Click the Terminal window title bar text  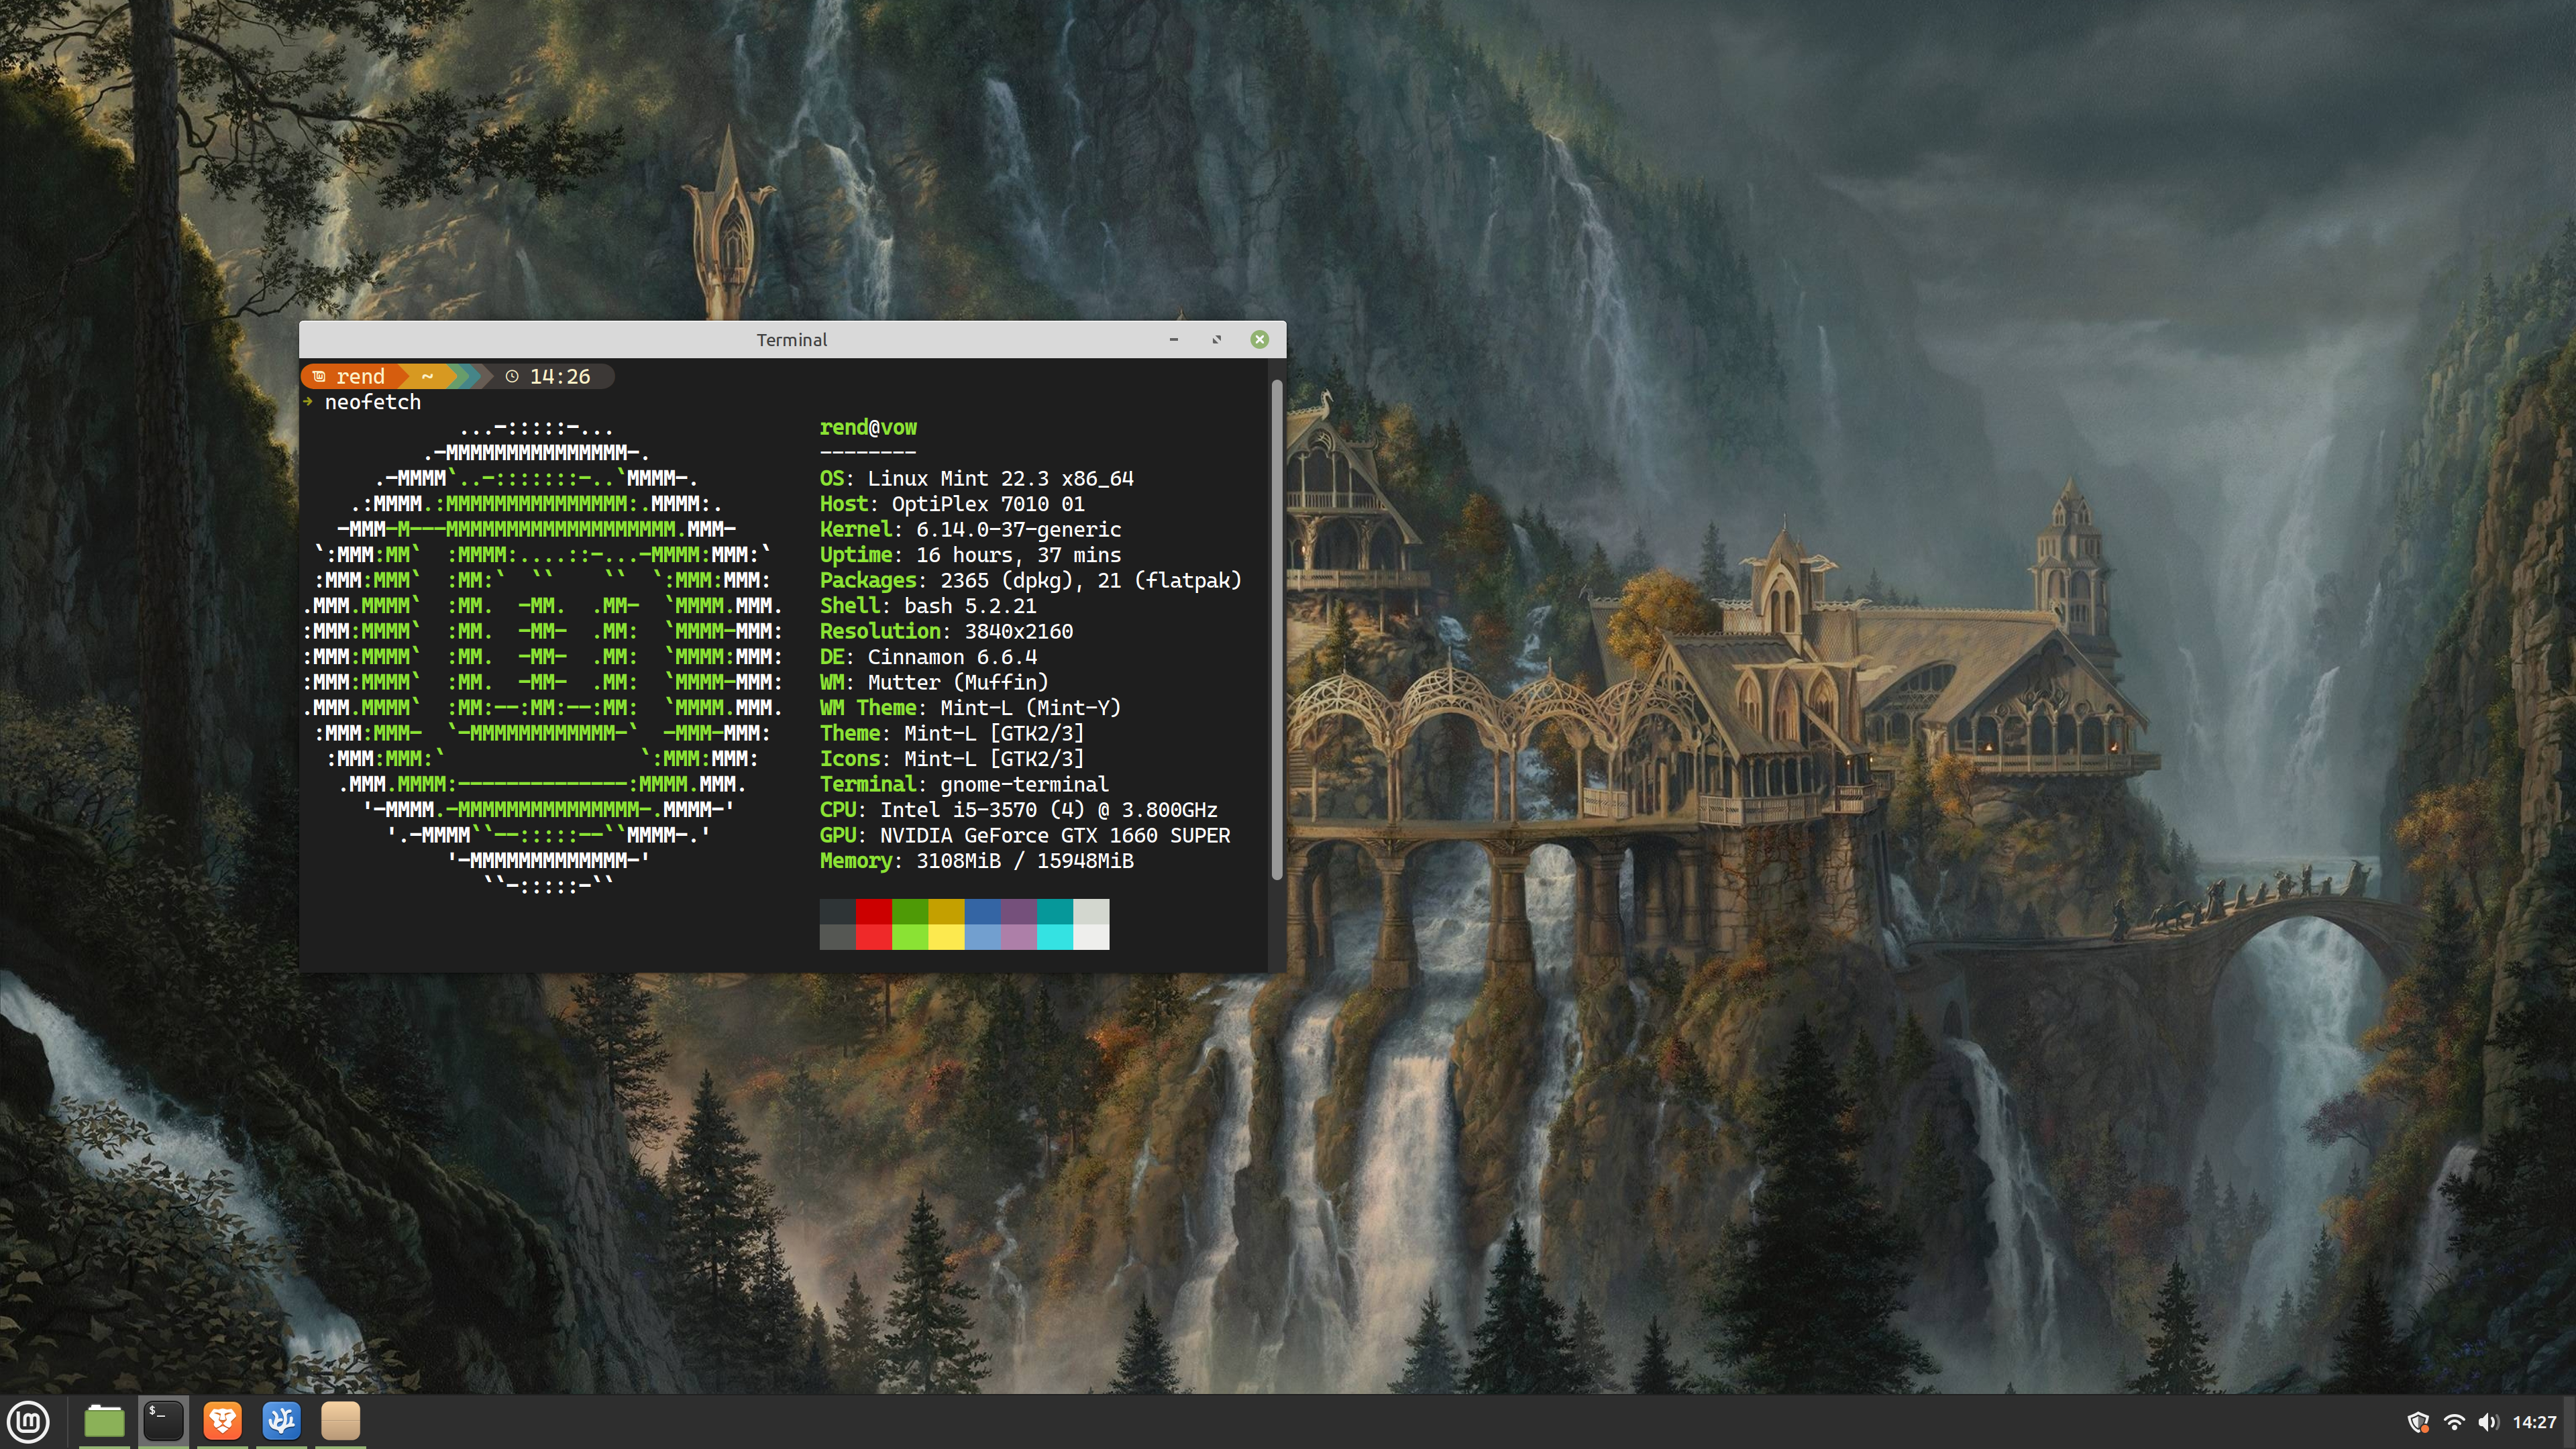coord(792,340)
